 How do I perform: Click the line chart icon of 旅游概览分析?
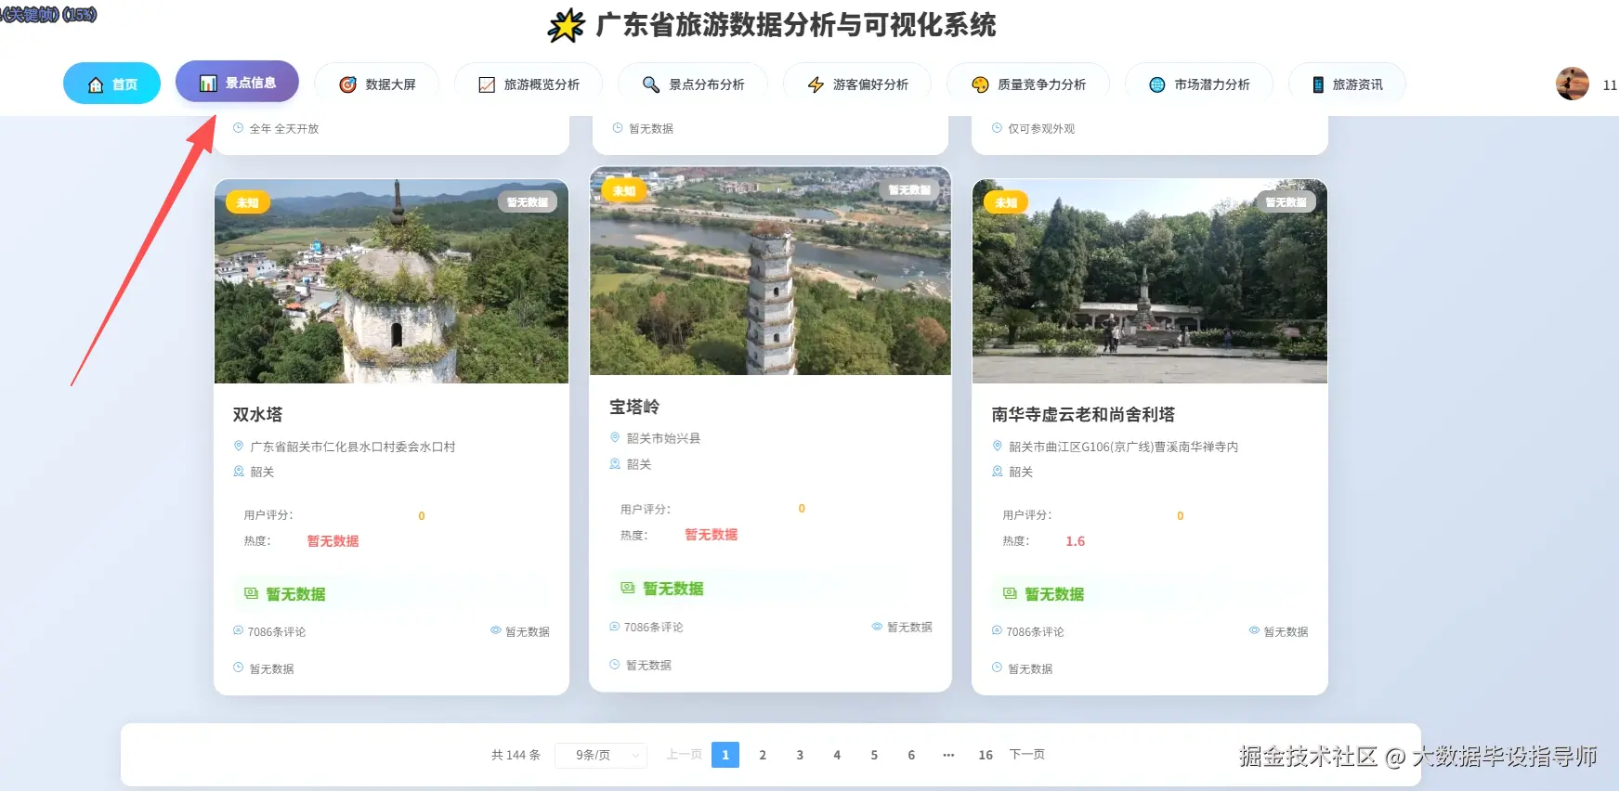(487, 84)
